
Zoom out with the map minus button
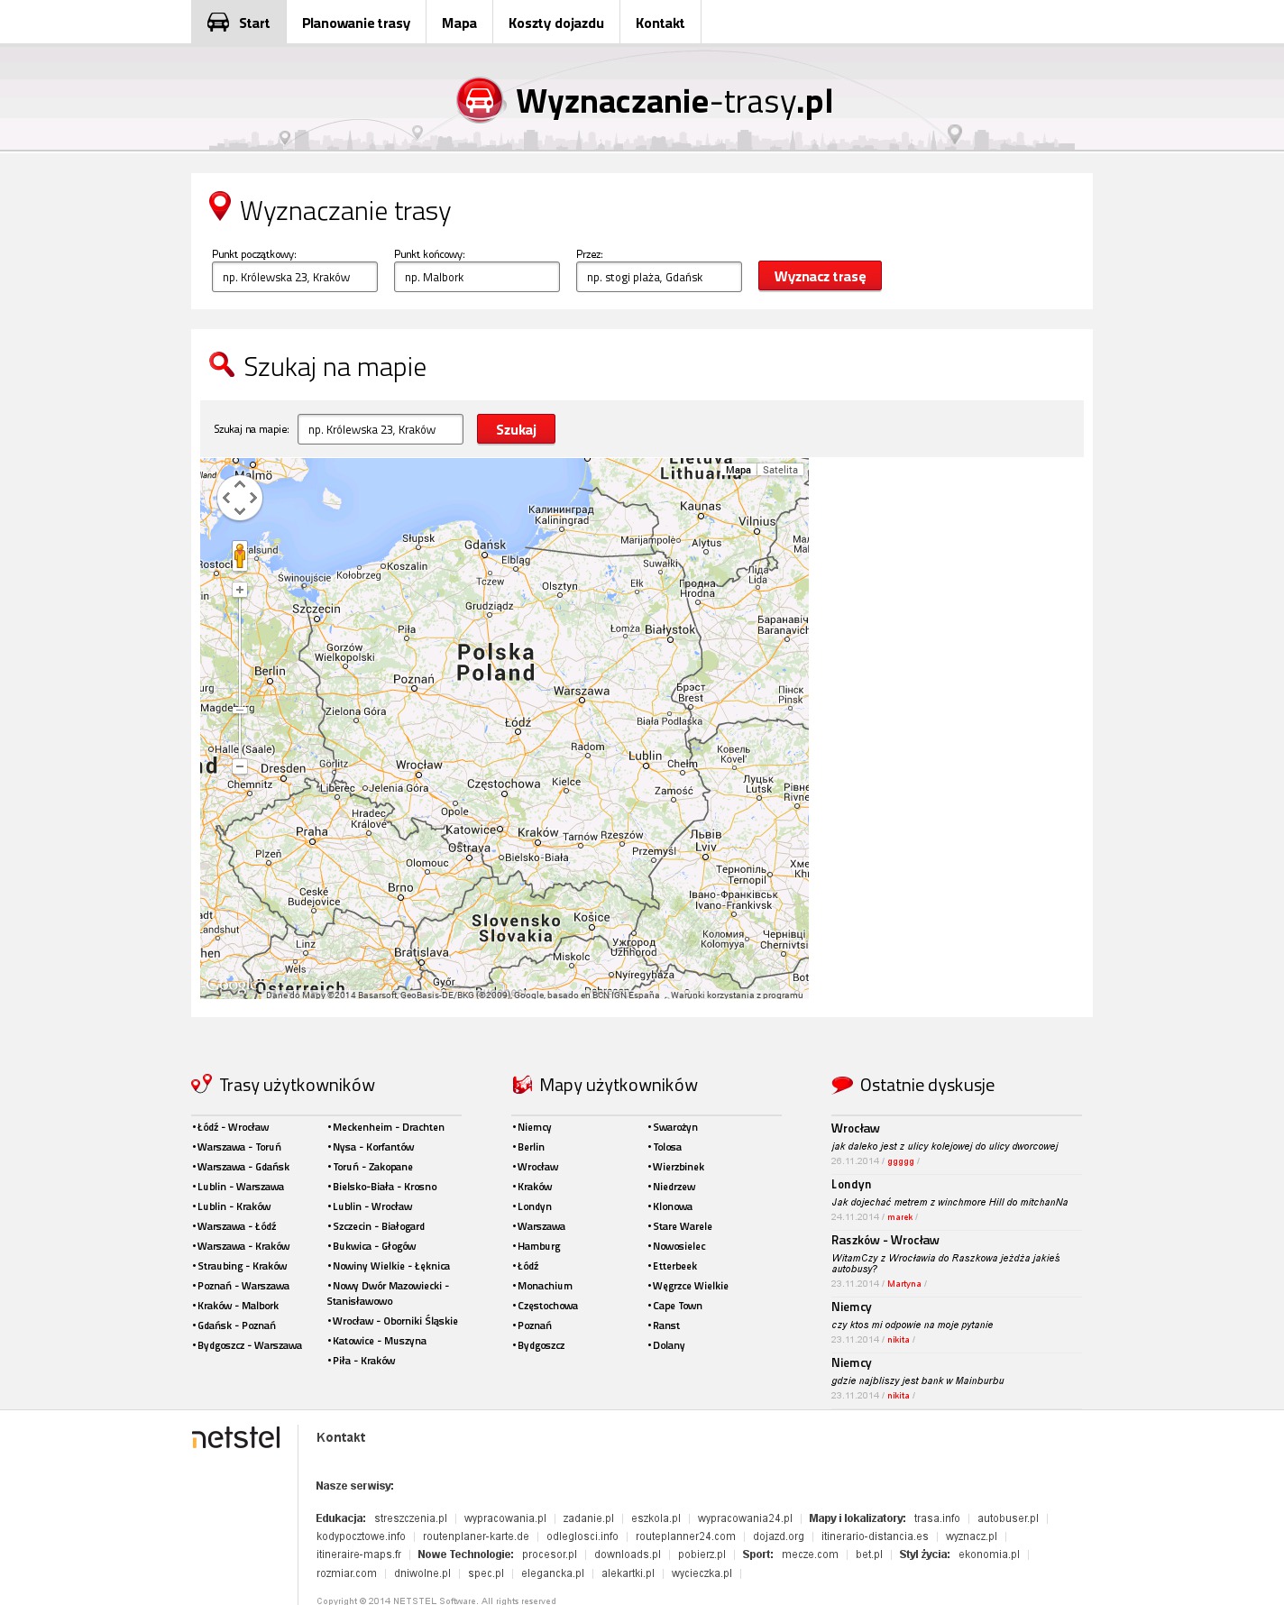point(240,766)
